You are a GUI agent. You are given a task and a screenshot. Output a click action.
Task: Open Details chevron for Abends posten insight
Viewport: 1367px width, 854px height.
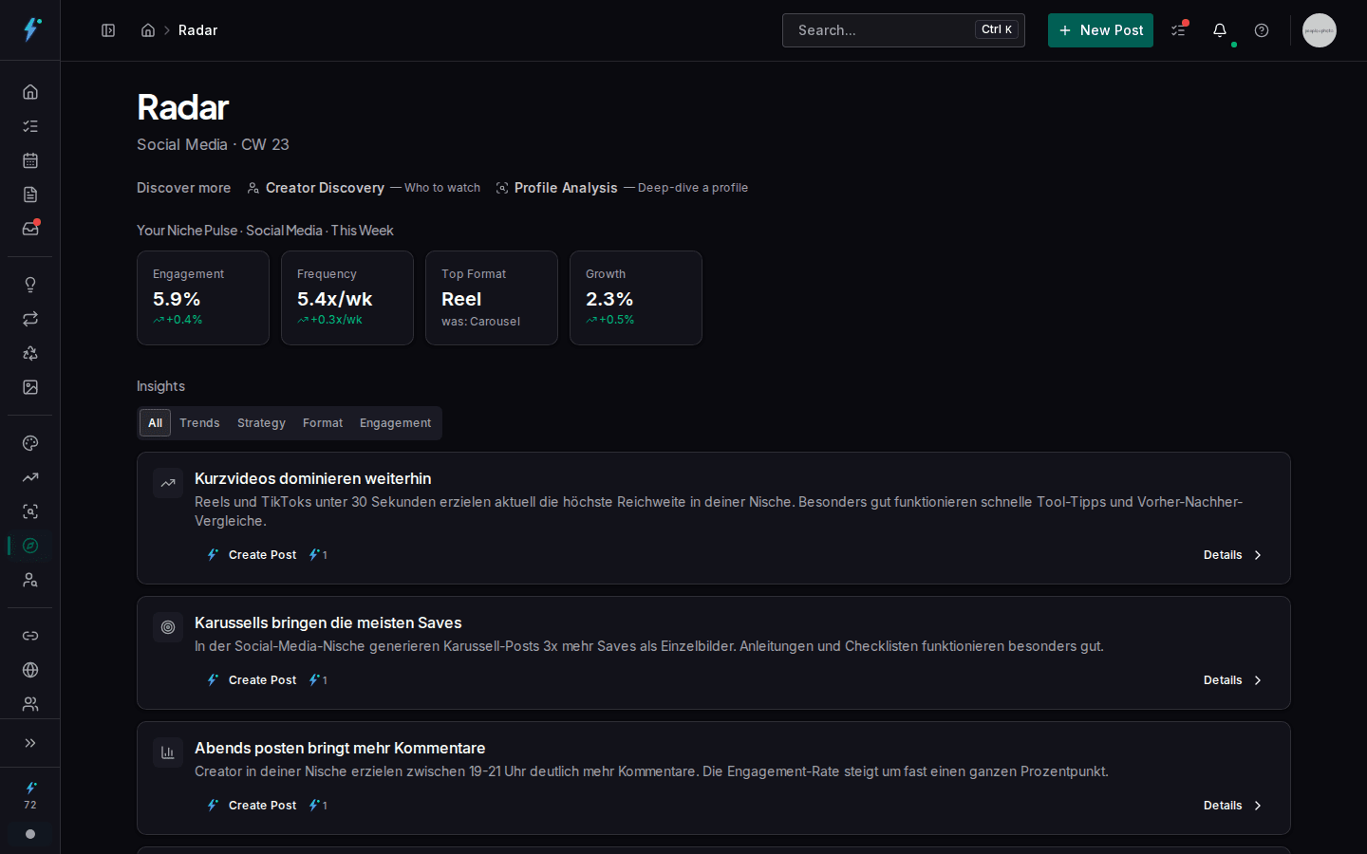pyautogui.click(x=1233, y=806)
